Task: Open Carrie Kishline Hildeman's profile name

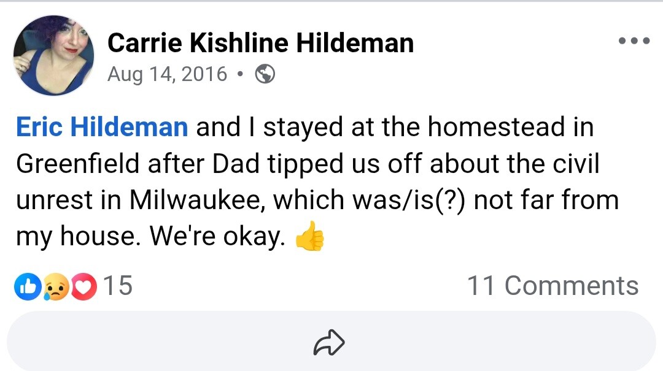Action: click(260, 43)
